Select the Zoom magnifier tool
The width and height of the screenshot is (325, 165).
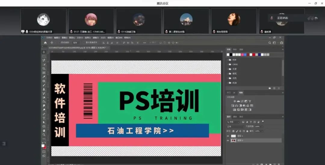[x=44, y=134]
